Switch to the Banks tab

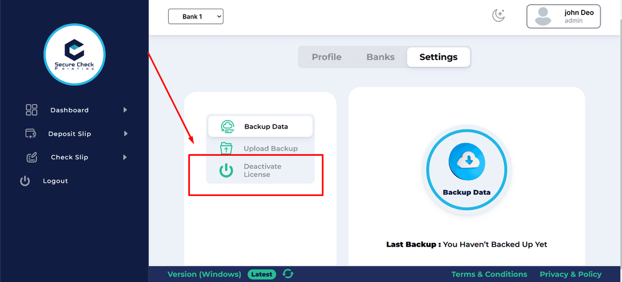pyautogui.click(x=381, y=57)
